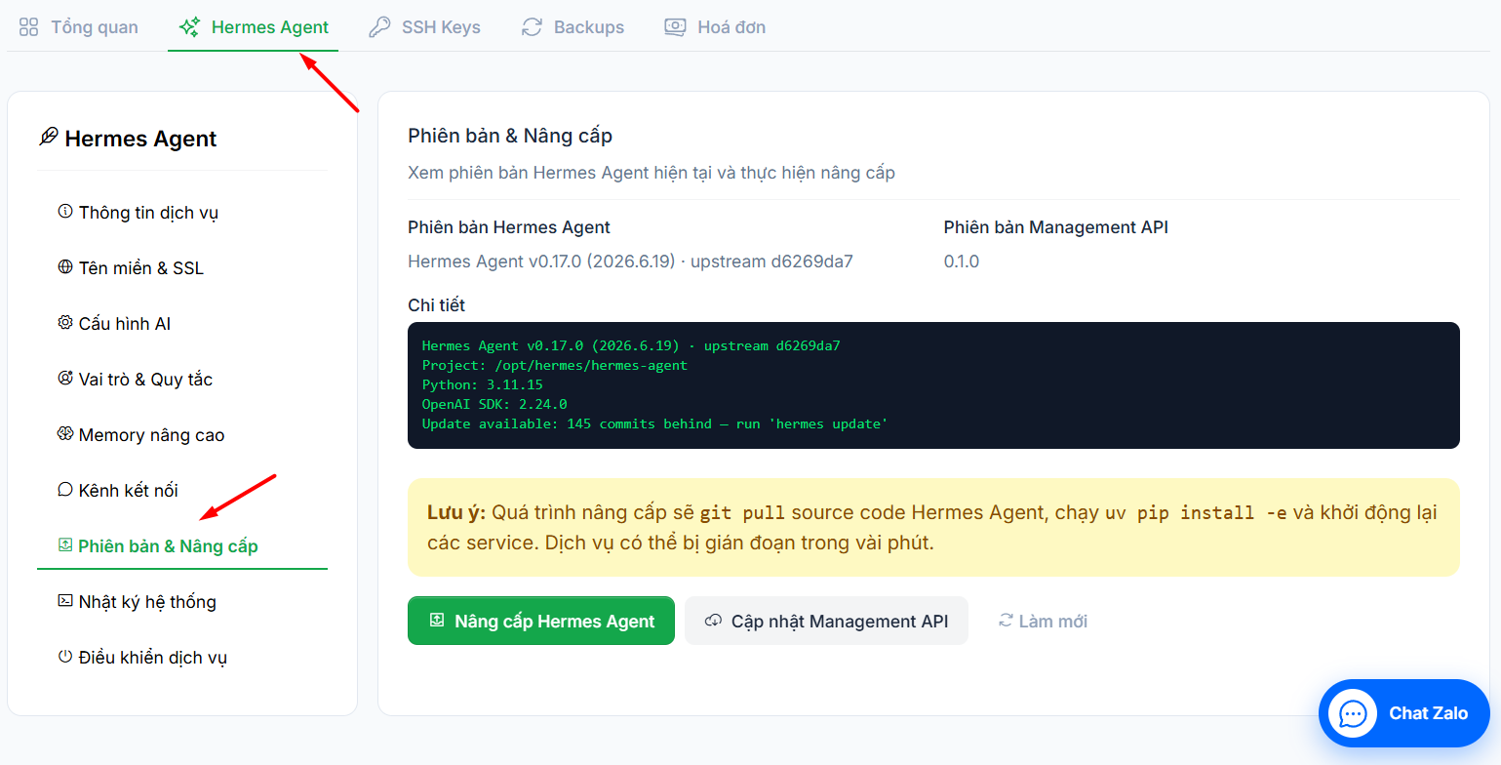Screen dimensions: 1501x765
Task: Click the Project path line in terminal
Action: [555, 365]
